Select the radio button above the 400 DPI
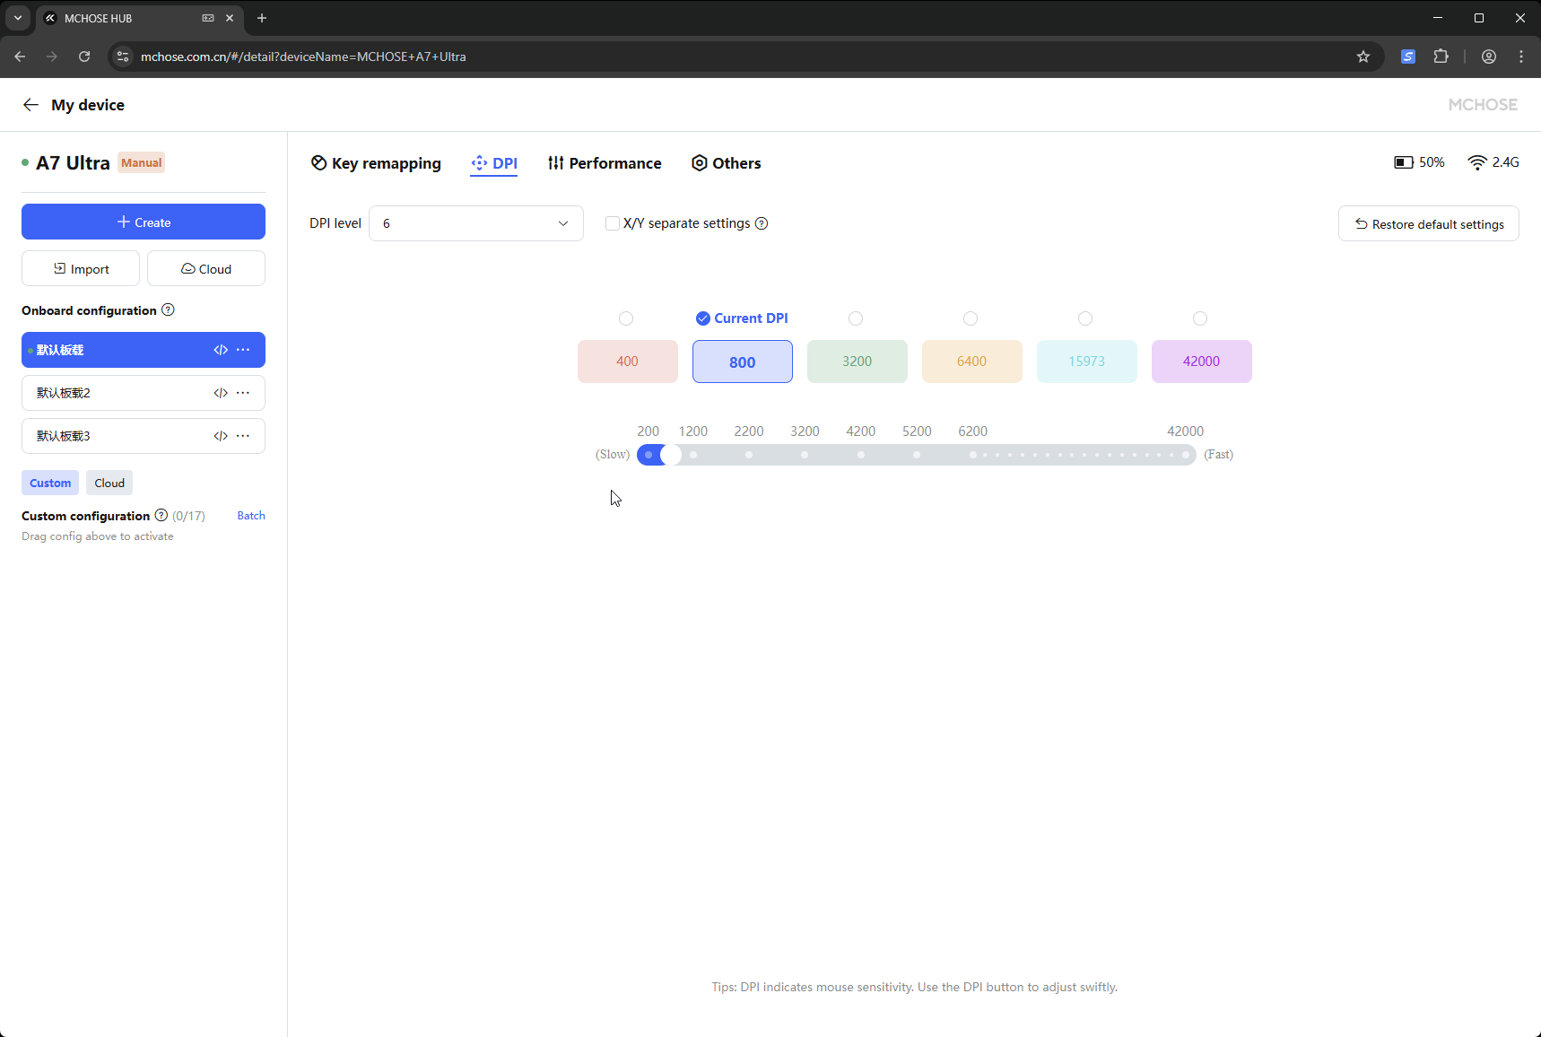The height and width of the screenshot is (1037, 1541). (626, 318)
